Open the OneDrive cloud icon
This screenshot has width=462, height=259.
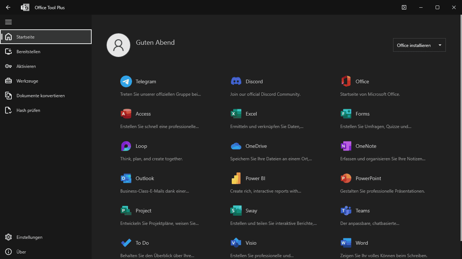click(x=236, y=146)
